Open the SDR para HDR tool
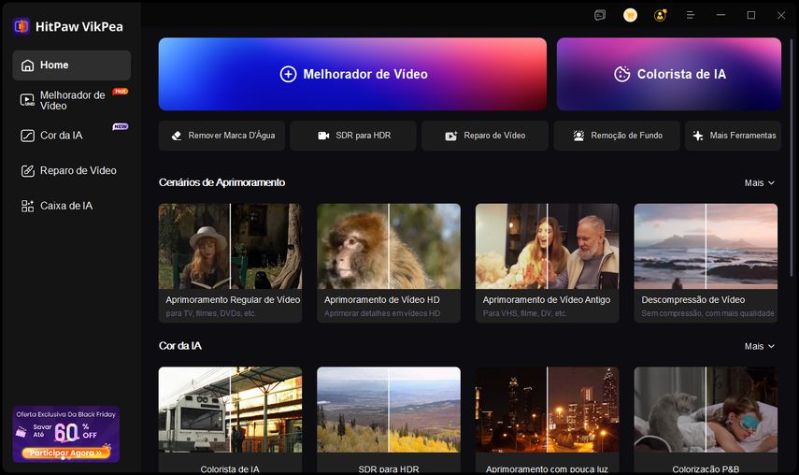This screenshot has width=799, height=475. pyautogui.click(x=353, y=136)
